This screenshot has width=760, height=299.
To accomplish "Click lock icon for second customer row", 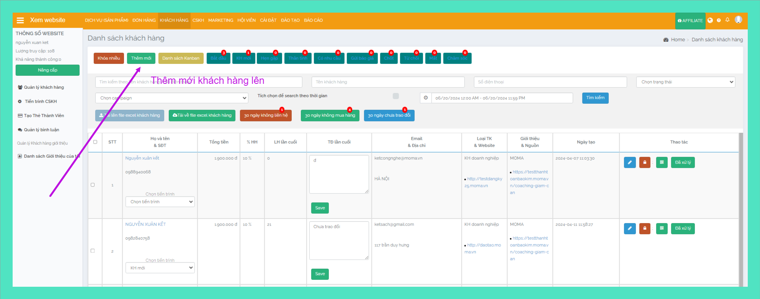I will (645, 229).
